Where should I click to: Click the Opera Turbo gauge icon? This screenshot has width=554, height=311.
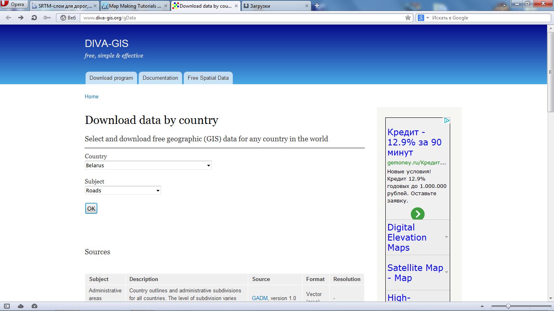(34, 306)
